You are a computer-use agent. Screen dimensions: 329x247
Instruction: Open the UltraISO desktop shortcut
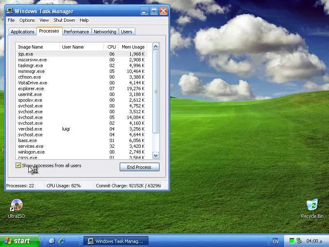16,208
